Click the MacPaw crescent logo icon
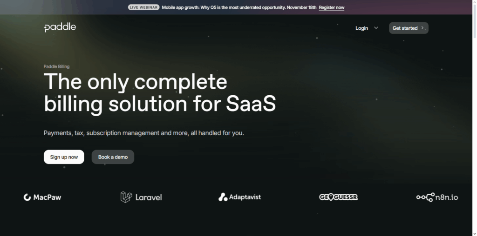This screenshot has height=236, width=477. (27, 197)
